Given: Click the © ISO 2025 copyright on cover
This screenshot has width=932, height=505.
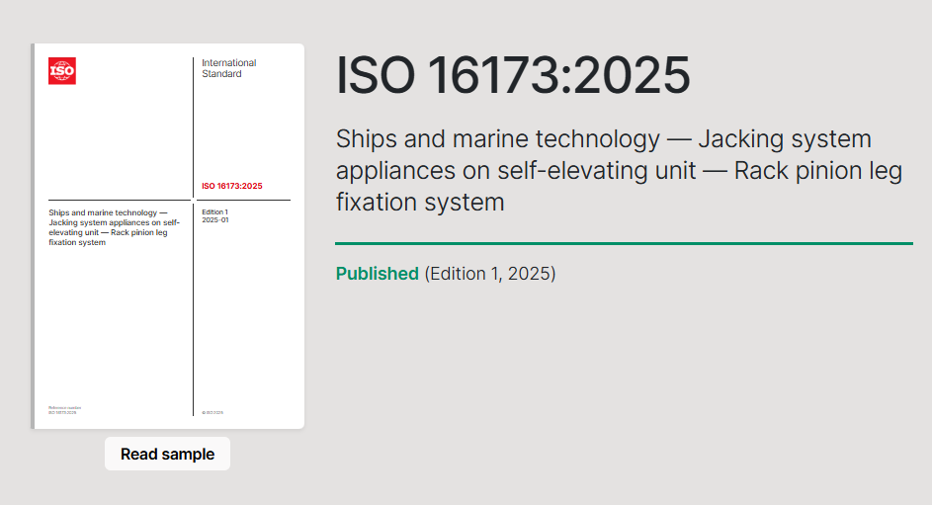Looking at the screenshot, I should (x=212, y=412).
